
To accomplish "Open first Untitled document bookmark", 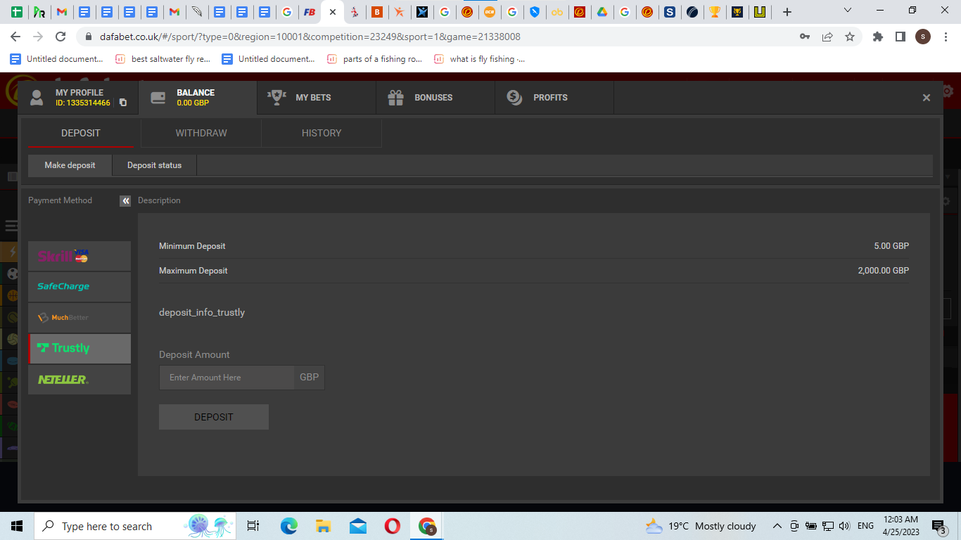I will (x=57, y=59).
